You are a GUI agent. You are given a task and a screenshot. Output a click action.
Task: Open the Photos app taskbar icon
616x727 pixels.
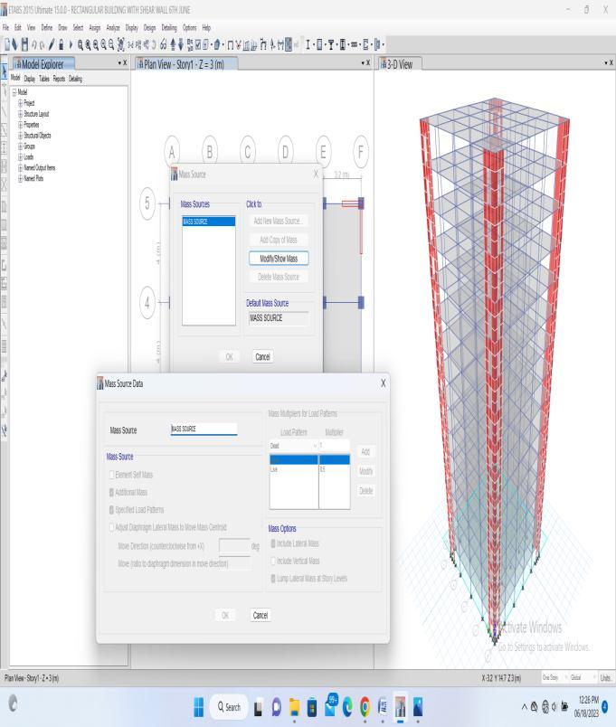pos(418,706)
